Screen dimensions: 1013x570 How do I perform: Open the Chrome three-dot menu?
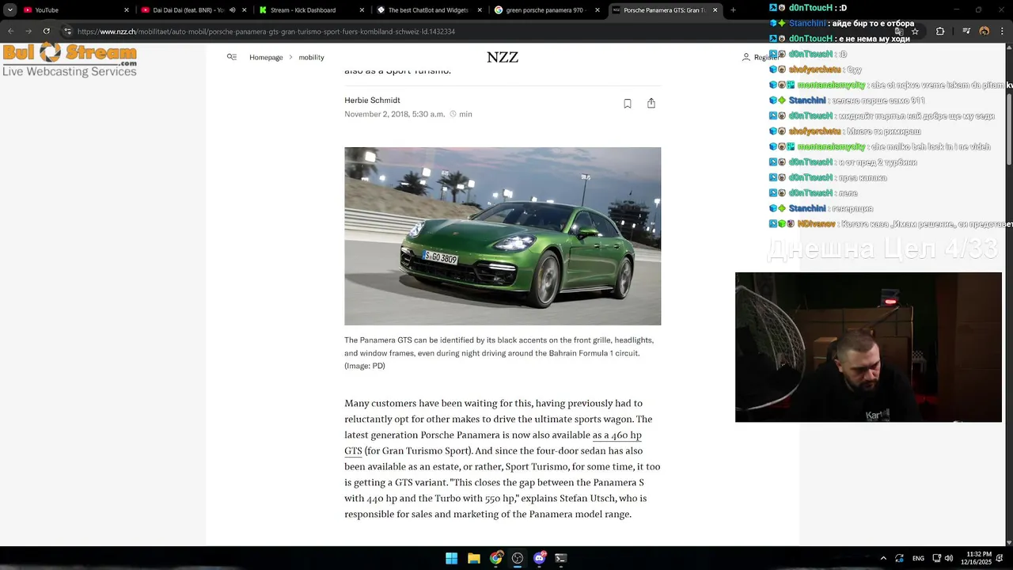1003,32
